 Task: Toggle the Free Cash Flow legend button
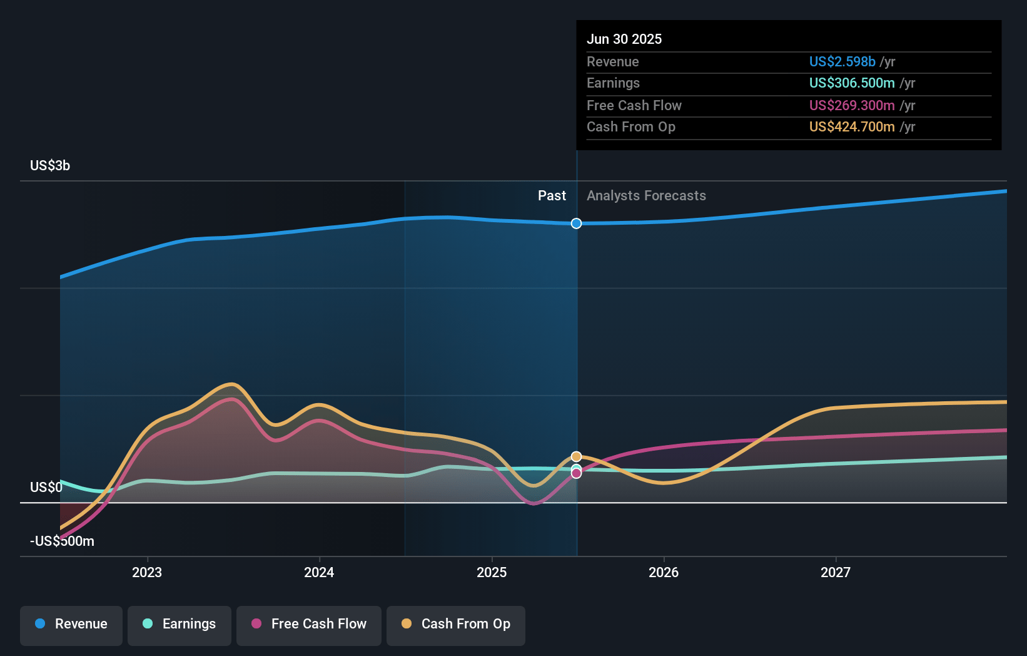[x=309, y=625]
